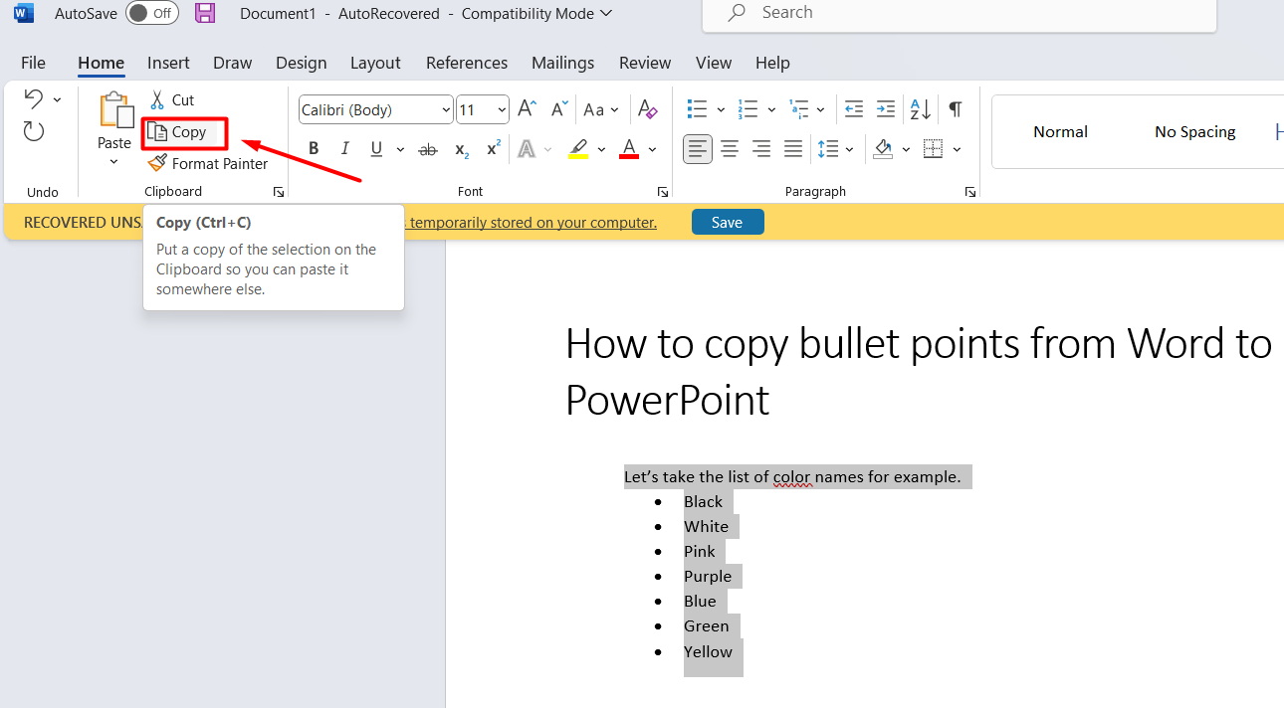This screenshot has height=708, width=1284.
Task: Select the Format Painter tool
Action: (x=208, y=163)
